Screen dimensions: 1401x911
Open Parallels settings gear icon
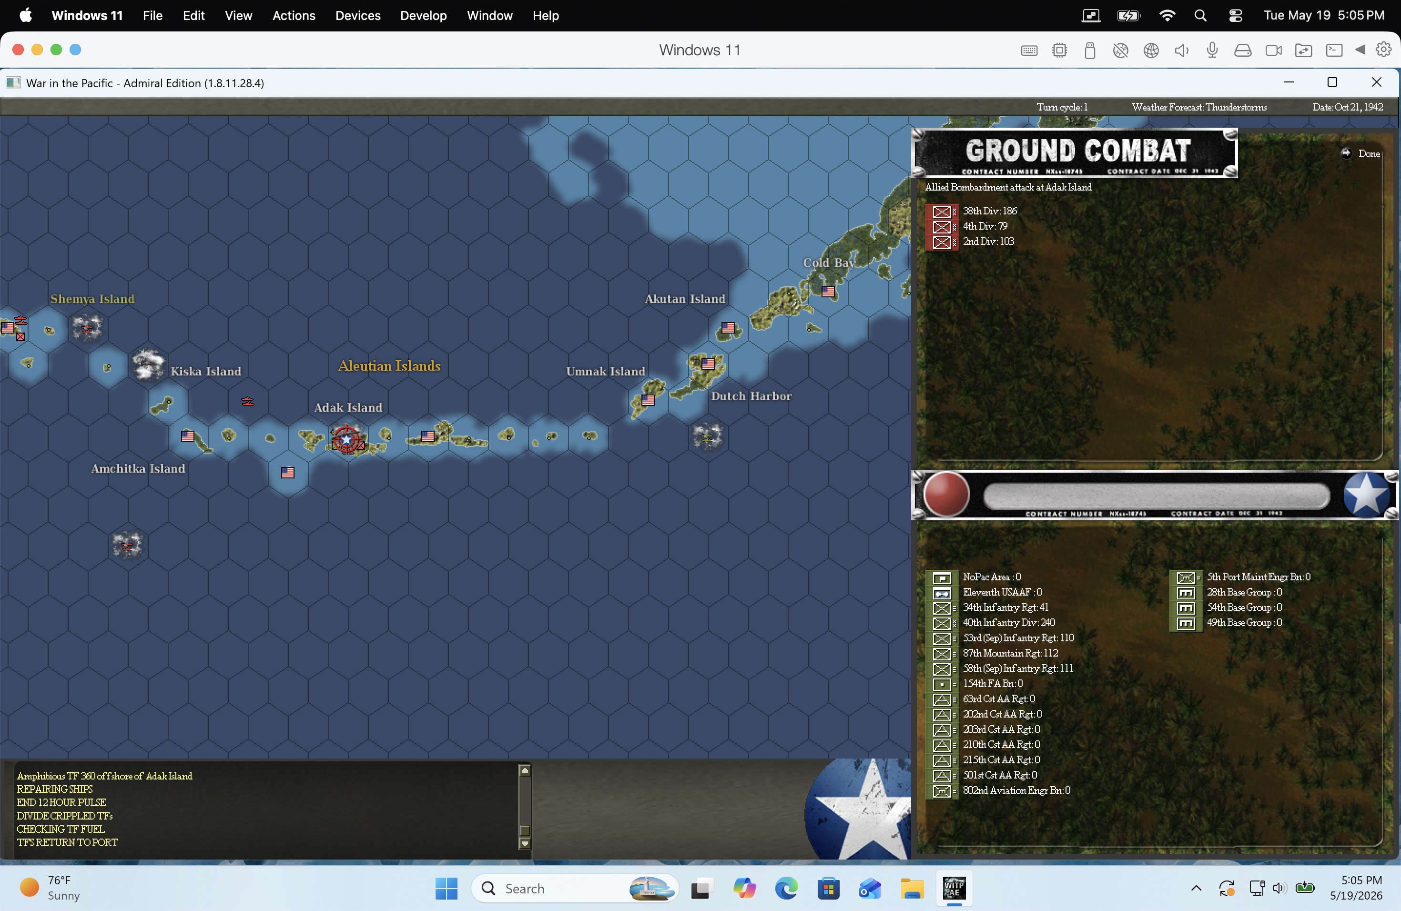point(1383,50)
